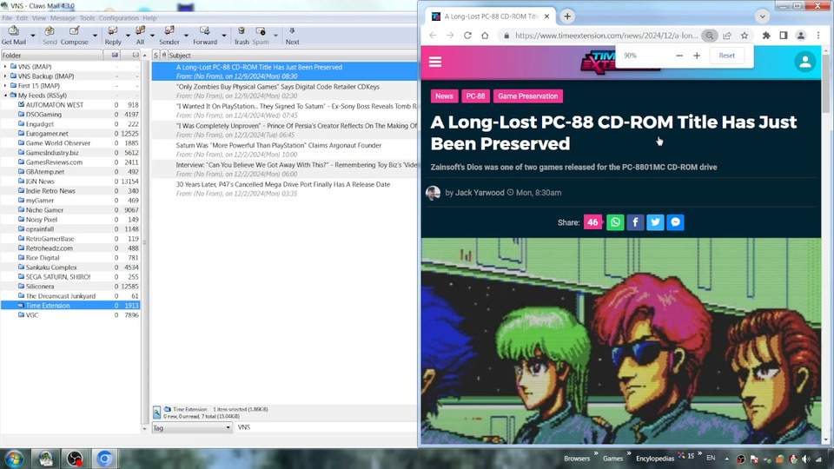Click Game Preservation tag link
The width and height of the screenshot is (834, 469).
tap(528, 96)
